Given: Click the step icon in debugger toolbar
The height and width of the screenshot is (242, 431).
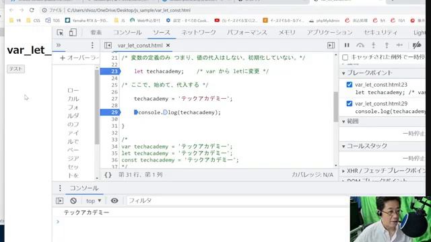Looking at the screenshot, I should (399, 45).
